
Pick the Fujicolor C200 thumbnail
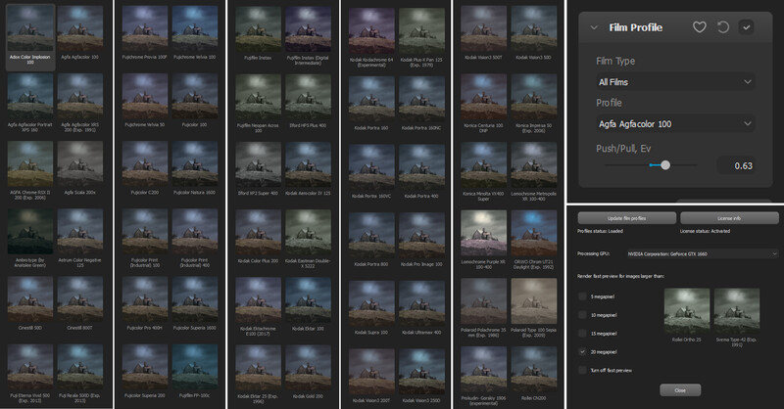point(145,164)
